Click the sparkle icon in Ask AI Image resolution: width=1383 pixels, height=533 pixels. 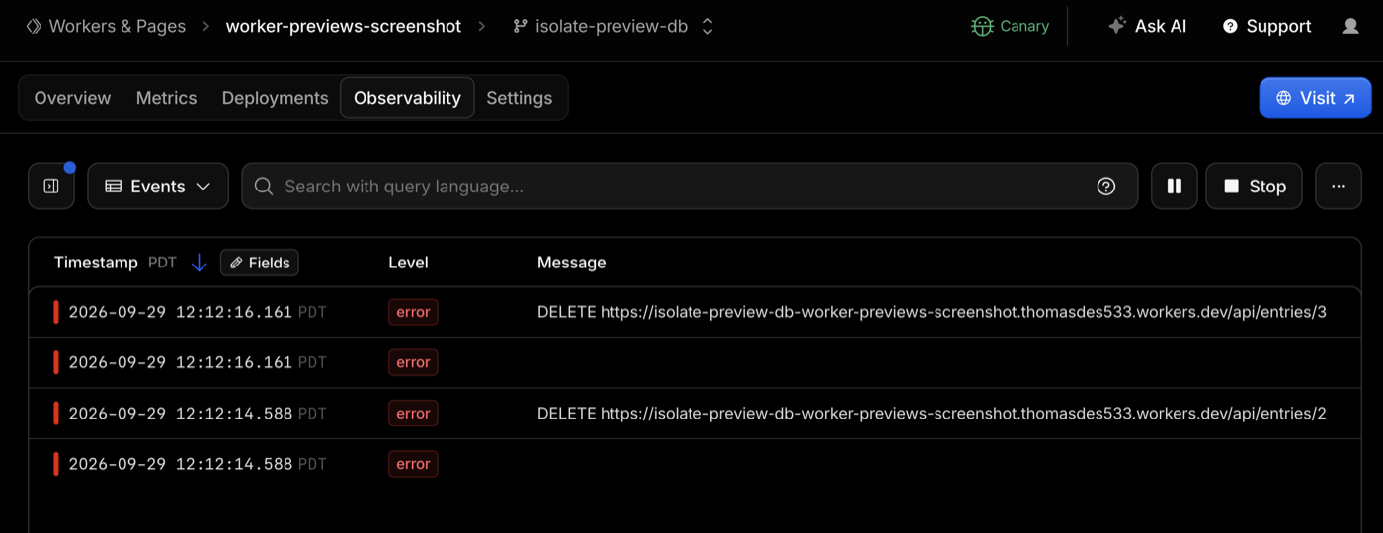point(1117,26)
